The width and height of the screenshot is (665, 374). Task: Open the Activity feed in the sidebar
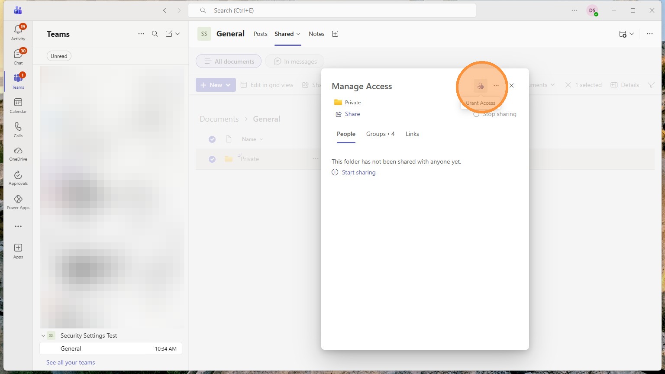coord(18,32)
